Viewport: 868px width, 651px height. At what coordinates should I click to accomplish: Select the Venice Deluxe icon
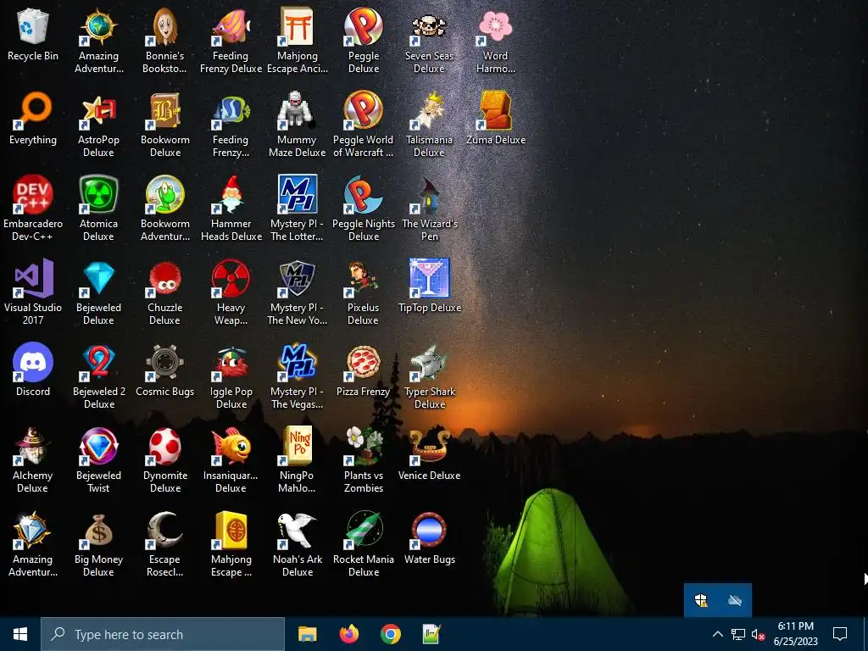[429, 446]
